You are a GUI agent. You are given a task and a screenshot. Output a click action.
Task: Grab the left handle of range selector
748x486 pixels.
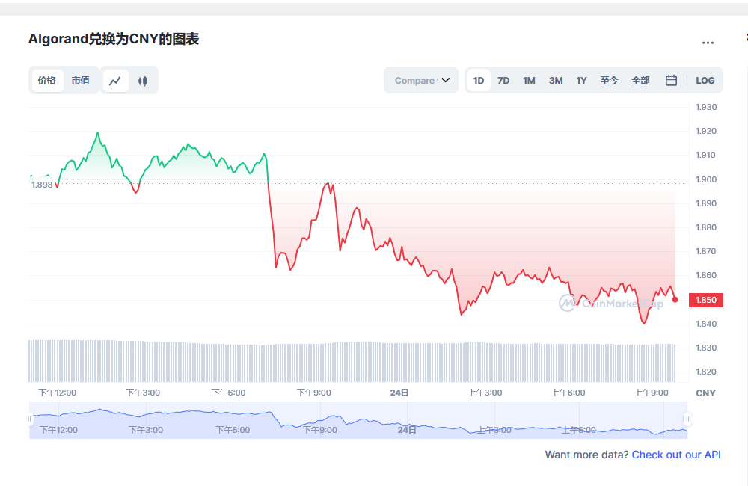click(x=30, y=419)
